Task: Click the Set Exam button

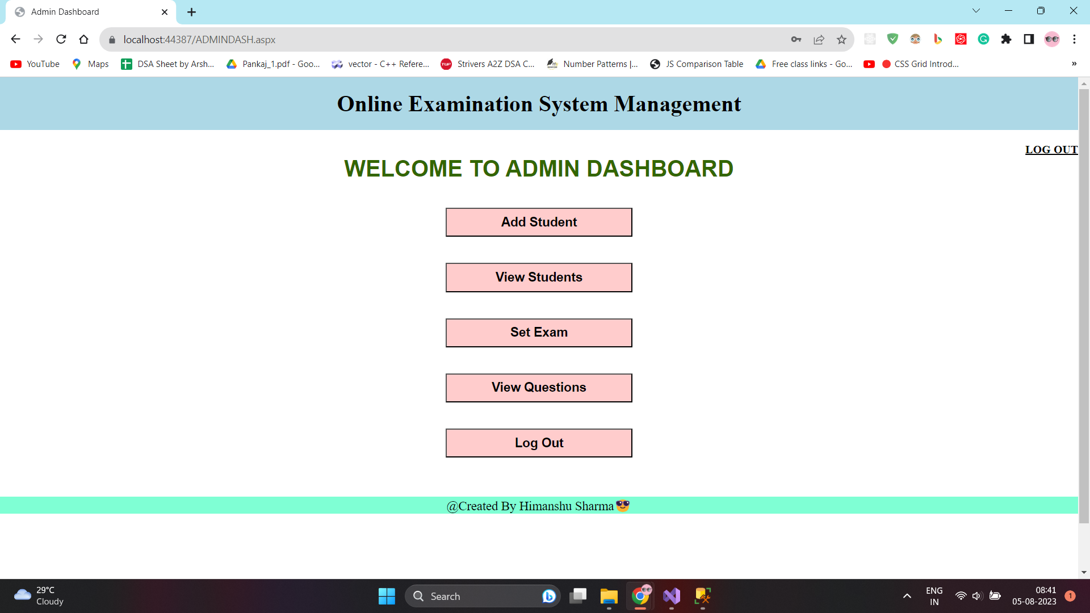Action: 539,332
